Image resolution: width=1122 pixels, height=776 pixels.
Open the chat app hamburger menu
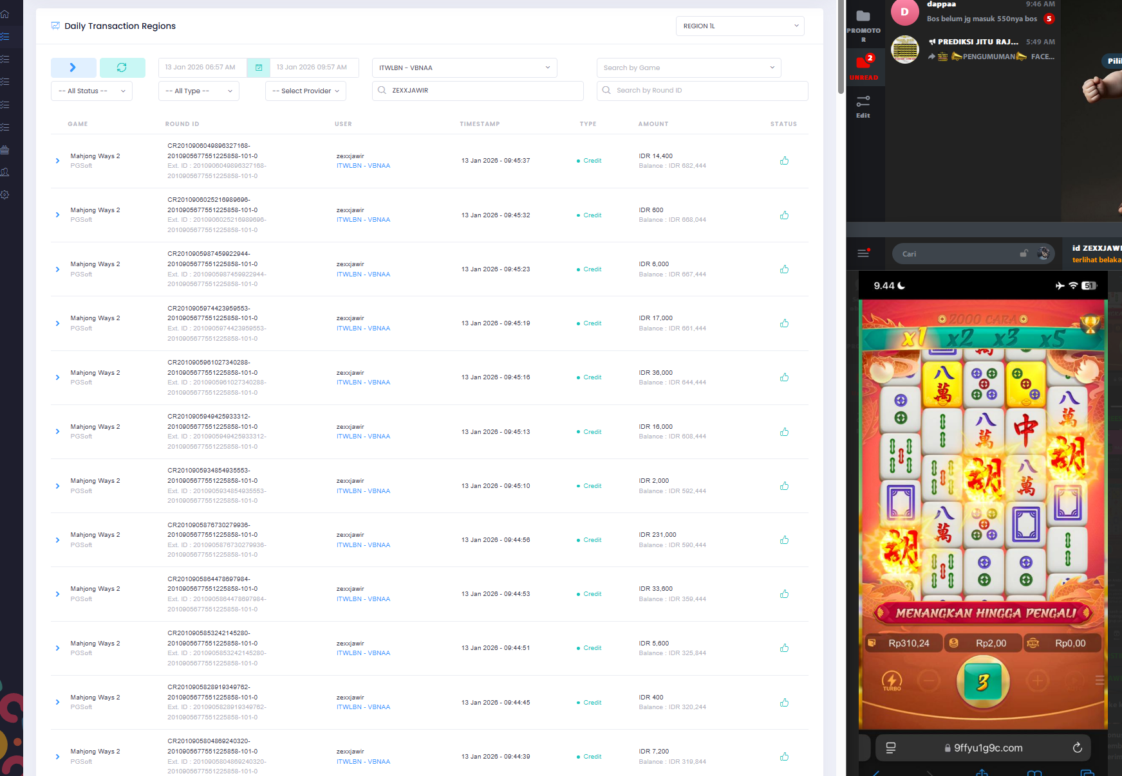pyautogui.click(x=863, y=253)
